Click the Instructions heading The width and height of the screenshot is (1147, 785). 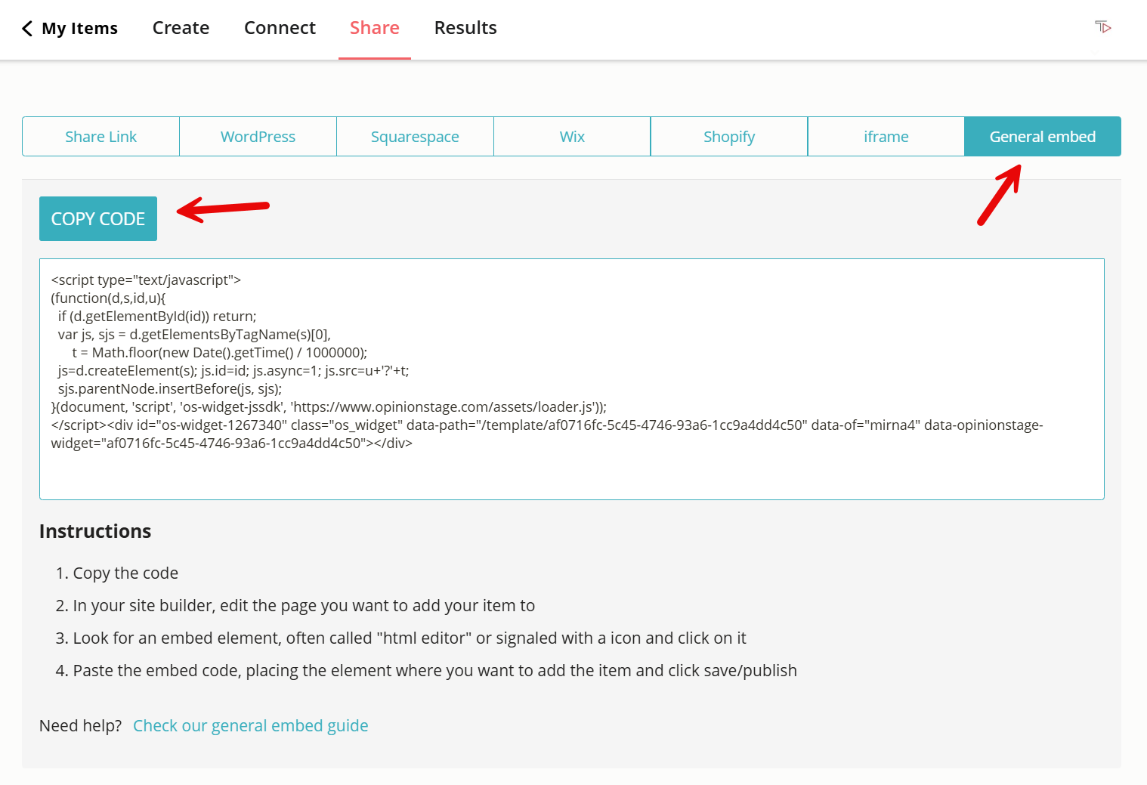pyautogui.click(x=94, y=531)
